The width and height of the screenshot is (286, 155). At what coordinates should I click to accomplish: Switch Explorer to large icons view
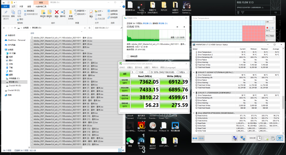(x=123, y=150)
